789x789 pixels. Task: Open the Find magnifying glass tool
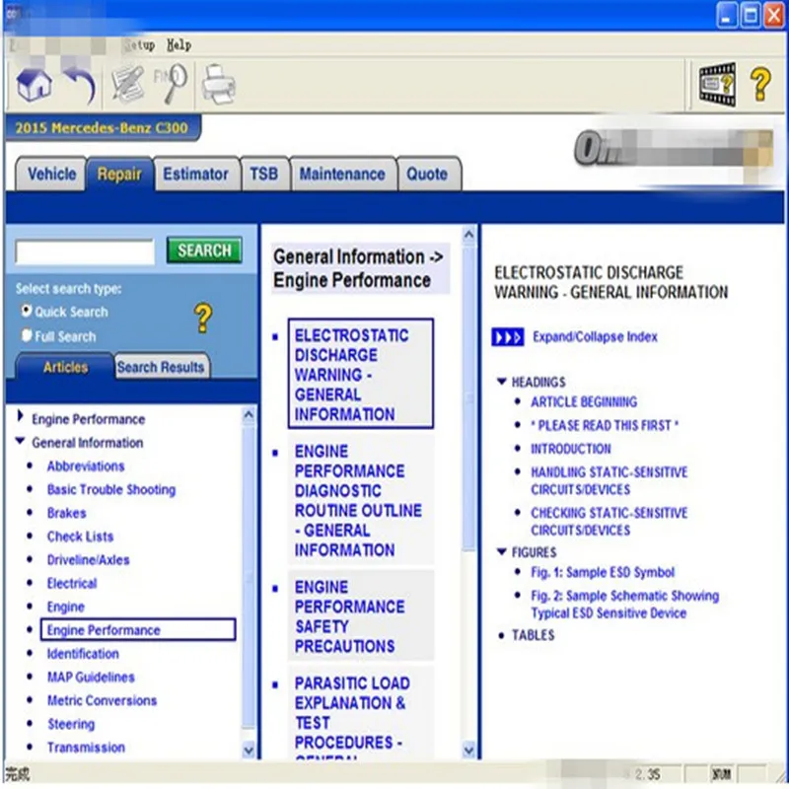(x=171, y=84)
